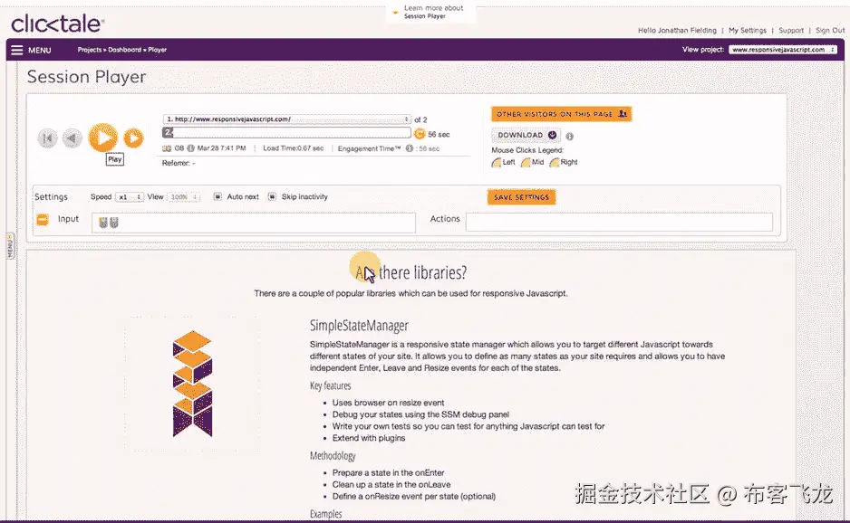Click the Save Settings button
The width and height of the screenshot is (850, 523).
point(521,197)
